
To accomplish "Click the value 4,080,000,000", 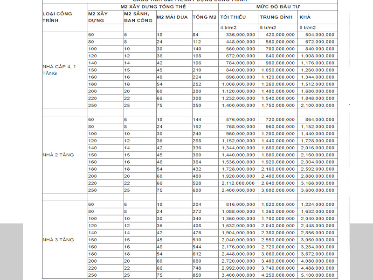I will pos(318,261).
